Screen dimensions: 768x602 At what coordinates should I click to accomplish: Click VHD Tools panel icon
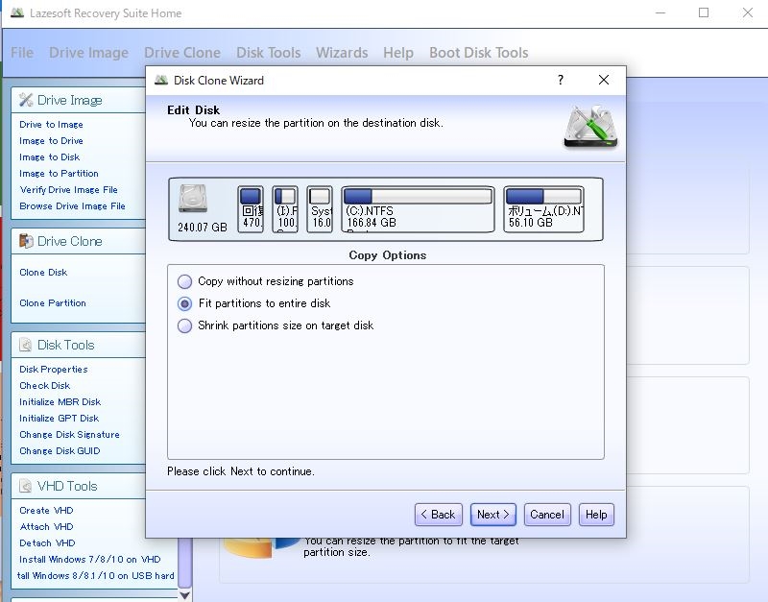coord(26,486)
